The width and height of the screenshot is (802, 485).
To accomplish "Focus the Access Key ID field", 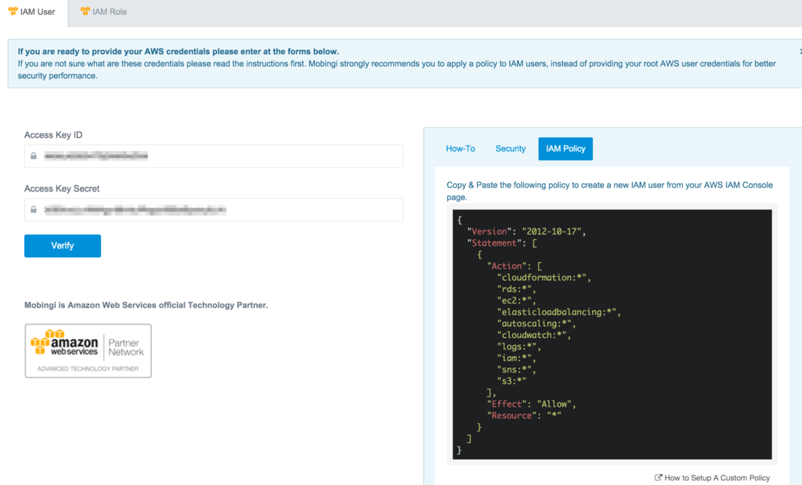I will coord(214,156).
